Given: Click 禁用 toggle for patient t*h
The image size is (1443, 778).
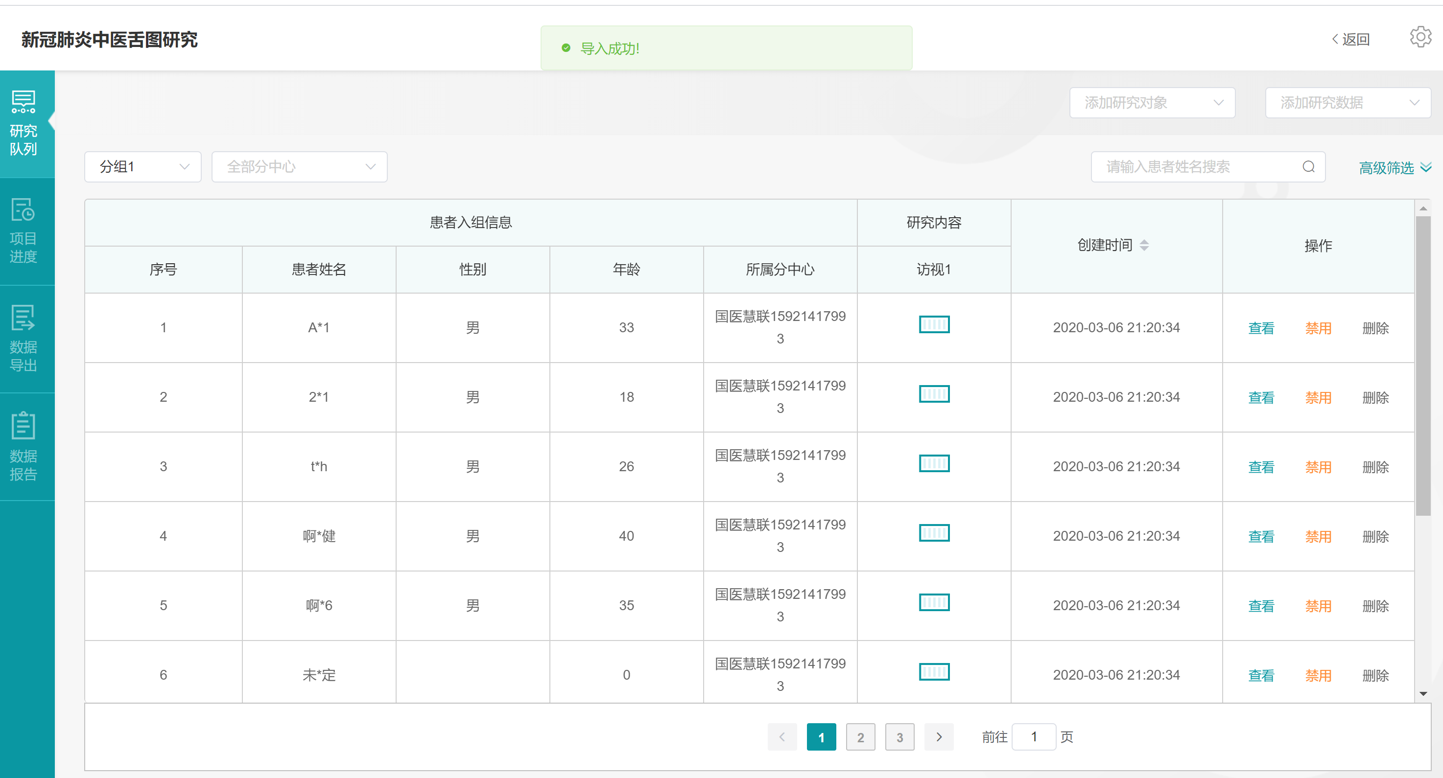Looking at the screenshot, I should coord(1318,467).
